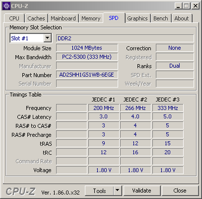This screenshot has width=202, height=199.
Task: Click the tRAS value 15
Action: [168, 143]
